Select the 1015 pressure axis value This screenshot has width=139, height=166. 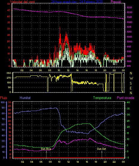[129, 27]
